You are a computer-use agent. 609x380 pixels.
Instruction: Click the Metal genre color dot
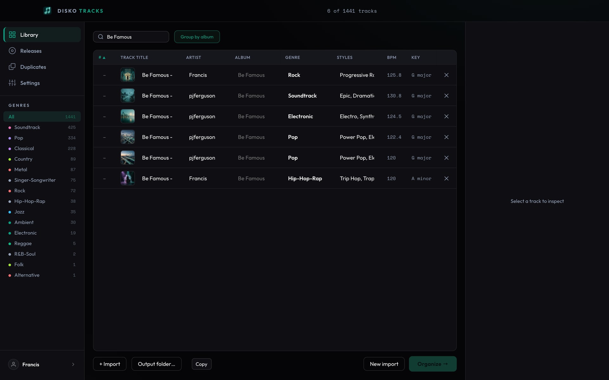coord(10,170)
